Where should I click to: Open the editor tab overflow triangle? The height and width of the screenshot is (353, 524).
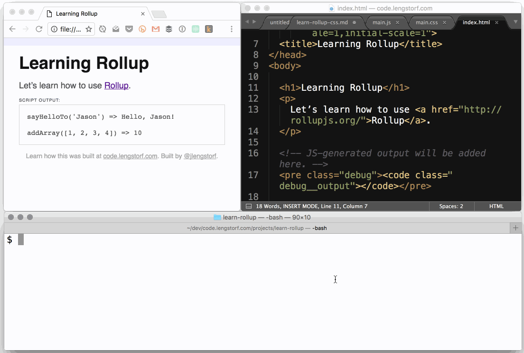pos(515,22)
